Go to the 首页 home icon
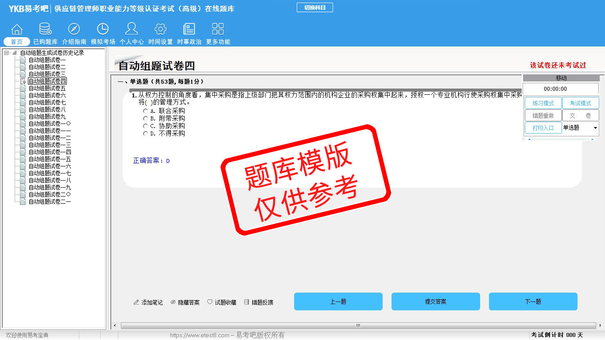Screen dimensions: 605x340 pyautogui.click(x=17, y=29)
